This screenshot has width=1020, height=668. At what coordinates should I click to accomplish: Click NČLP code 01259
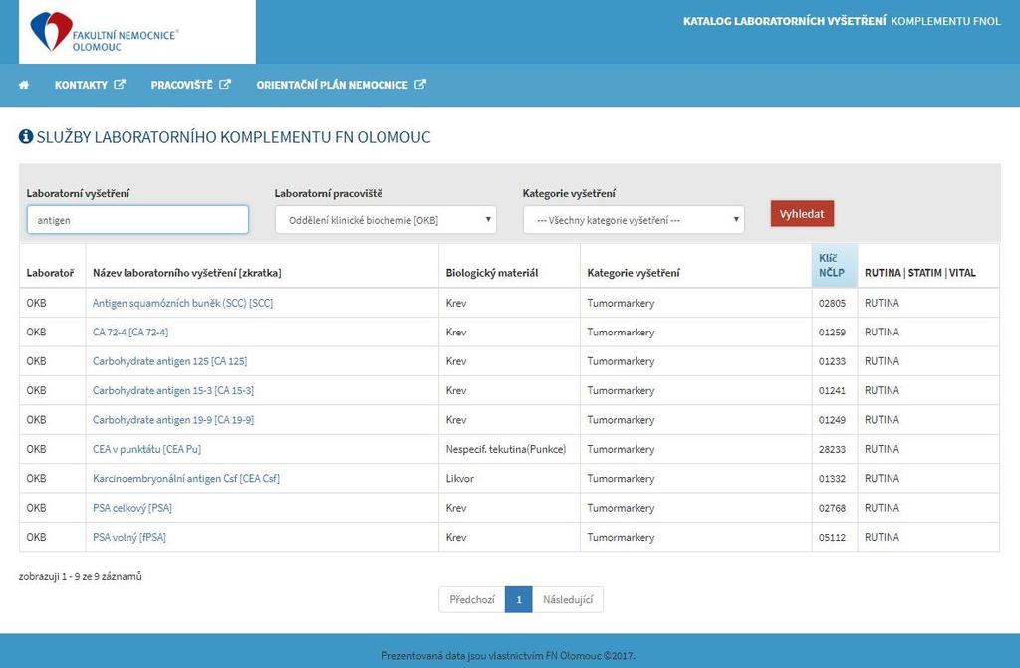point(832,332)
